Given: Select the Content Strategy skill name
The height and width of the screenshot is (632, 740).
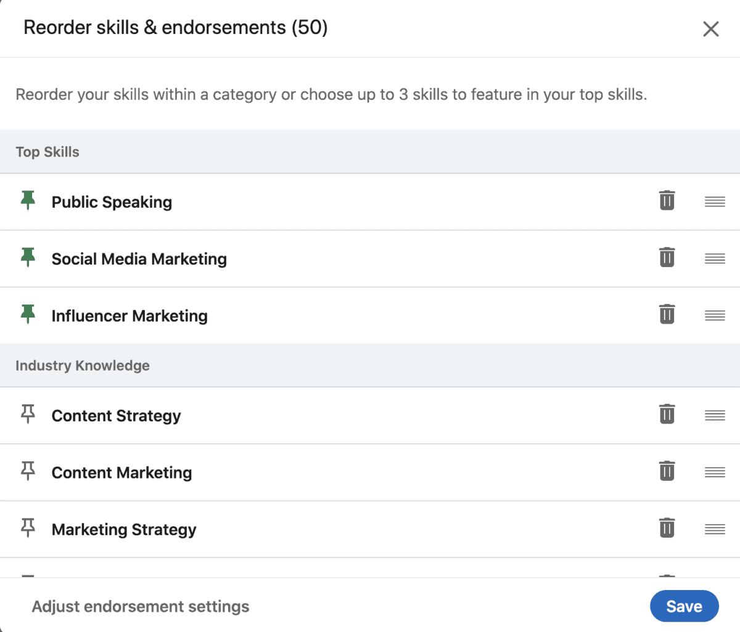Looking at the screenshot, I should (117, 416).
